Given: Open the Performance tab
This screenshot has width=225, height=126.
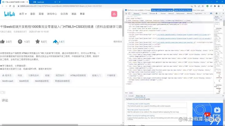Looking at the screenshot, I should point(180,13).
